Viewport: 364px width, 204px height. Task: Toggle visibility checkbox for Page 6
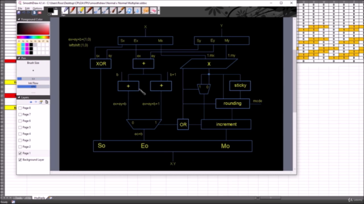20,121
